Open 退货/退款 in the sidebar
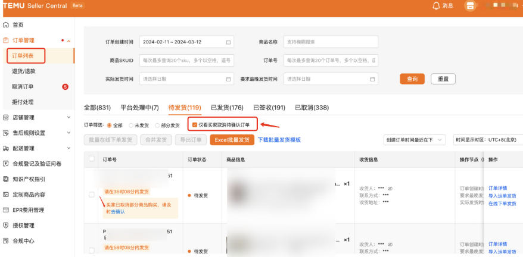Viewport: 523px width, 257px height. click(x=24, y=71)
